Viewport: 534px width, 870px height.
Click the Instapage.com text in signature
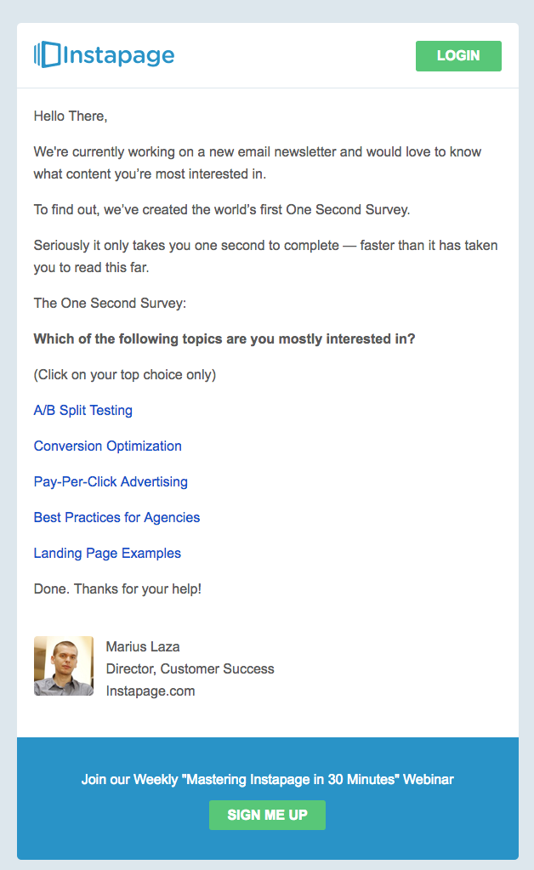click(x=151, y=691)
